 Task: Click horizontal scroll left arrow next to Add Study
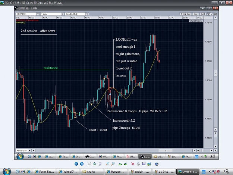(x=34, y=151)
